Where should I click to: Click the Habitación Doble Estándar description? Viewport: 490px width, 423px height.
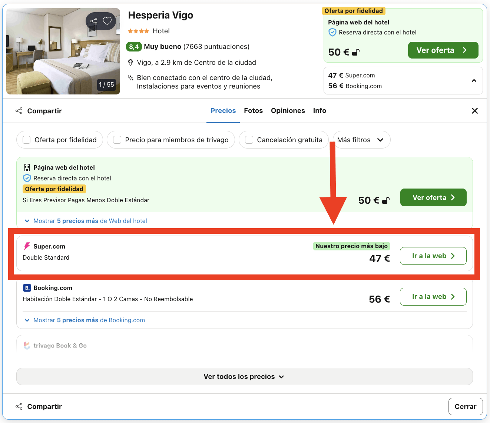coord(107,299)
